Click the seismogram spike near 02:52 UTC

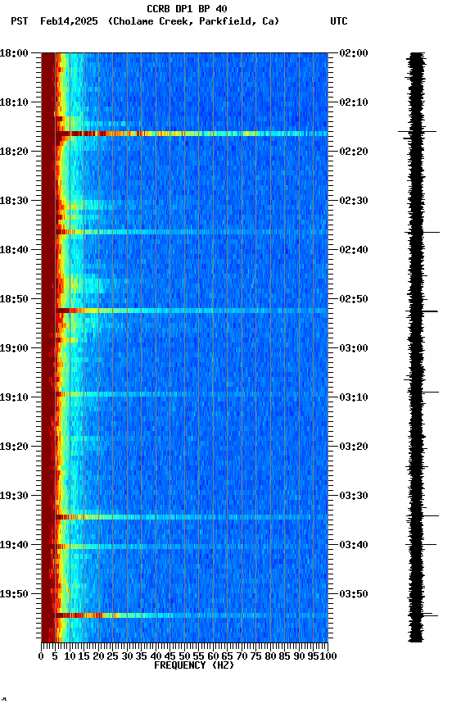pos(422,311)
